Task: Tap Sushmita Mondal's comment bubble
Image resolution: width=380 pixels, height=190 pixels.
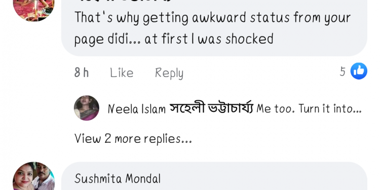Action: click(214, 176)
